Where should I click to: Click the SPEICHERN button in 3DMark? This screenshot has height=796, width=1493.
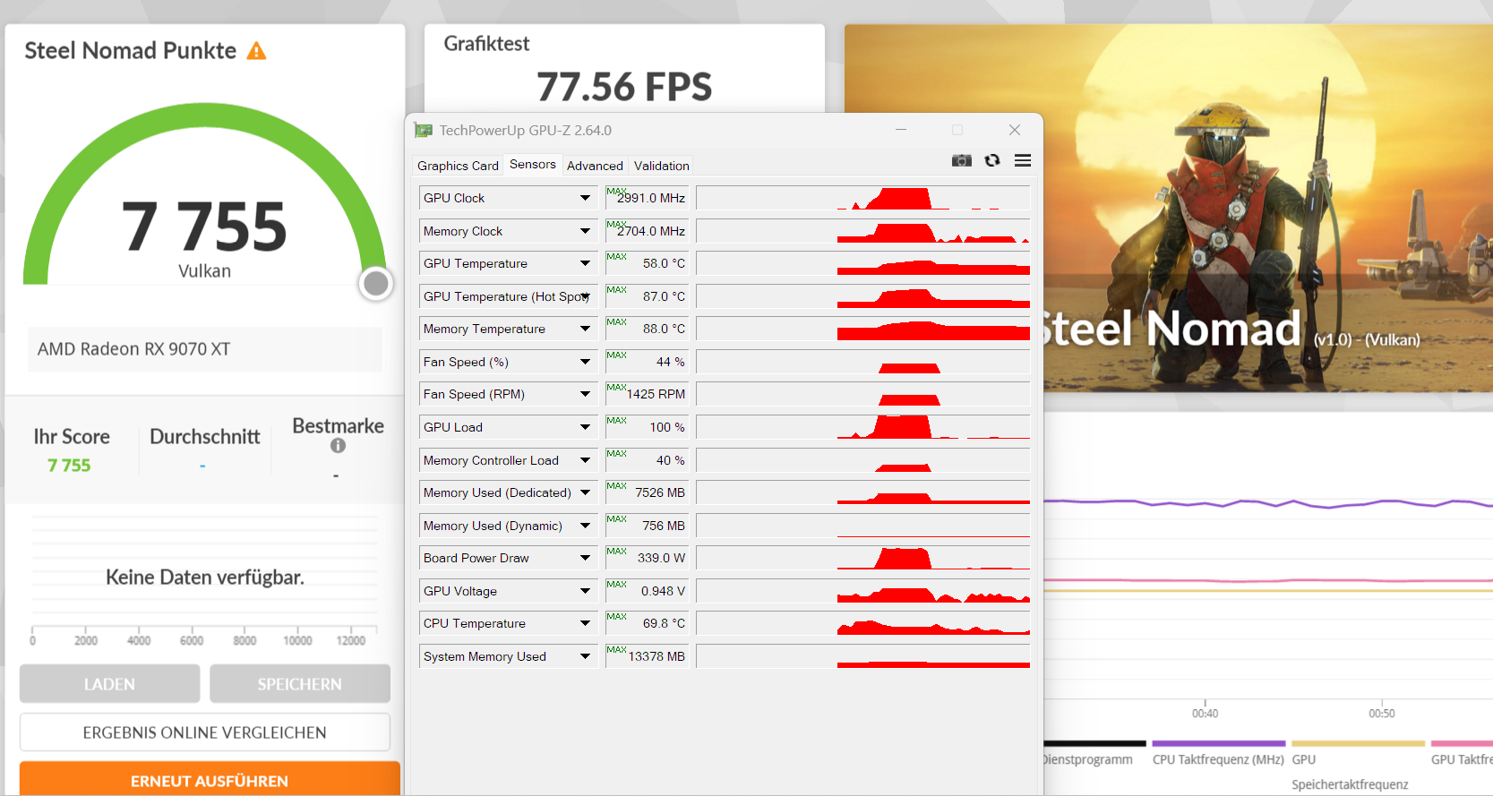coord(300,684)
